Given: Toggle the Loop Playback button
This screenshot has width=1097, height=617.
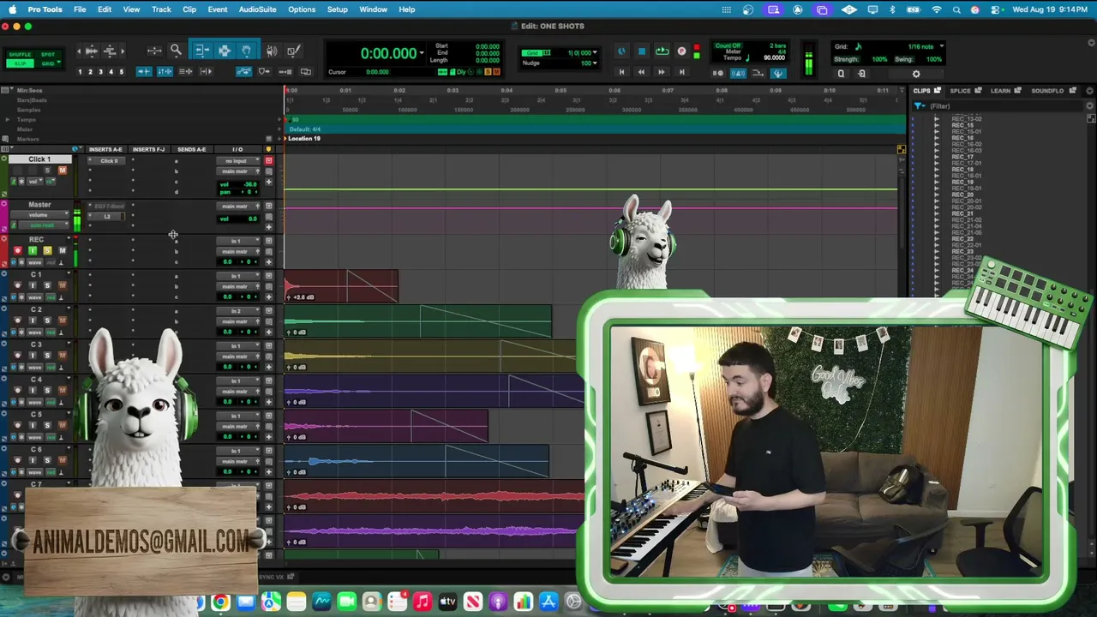Looking at the screenshot, I should (662, 51).
